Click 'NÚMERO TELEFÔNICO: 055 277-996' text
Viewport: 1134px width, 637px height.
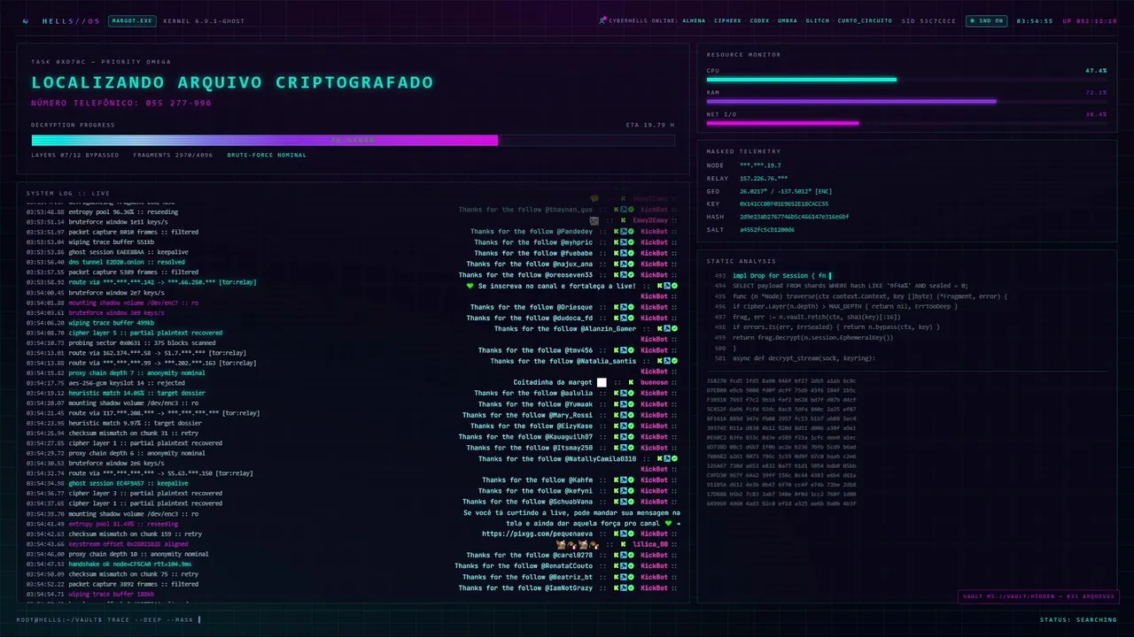(x=121, y=103)
